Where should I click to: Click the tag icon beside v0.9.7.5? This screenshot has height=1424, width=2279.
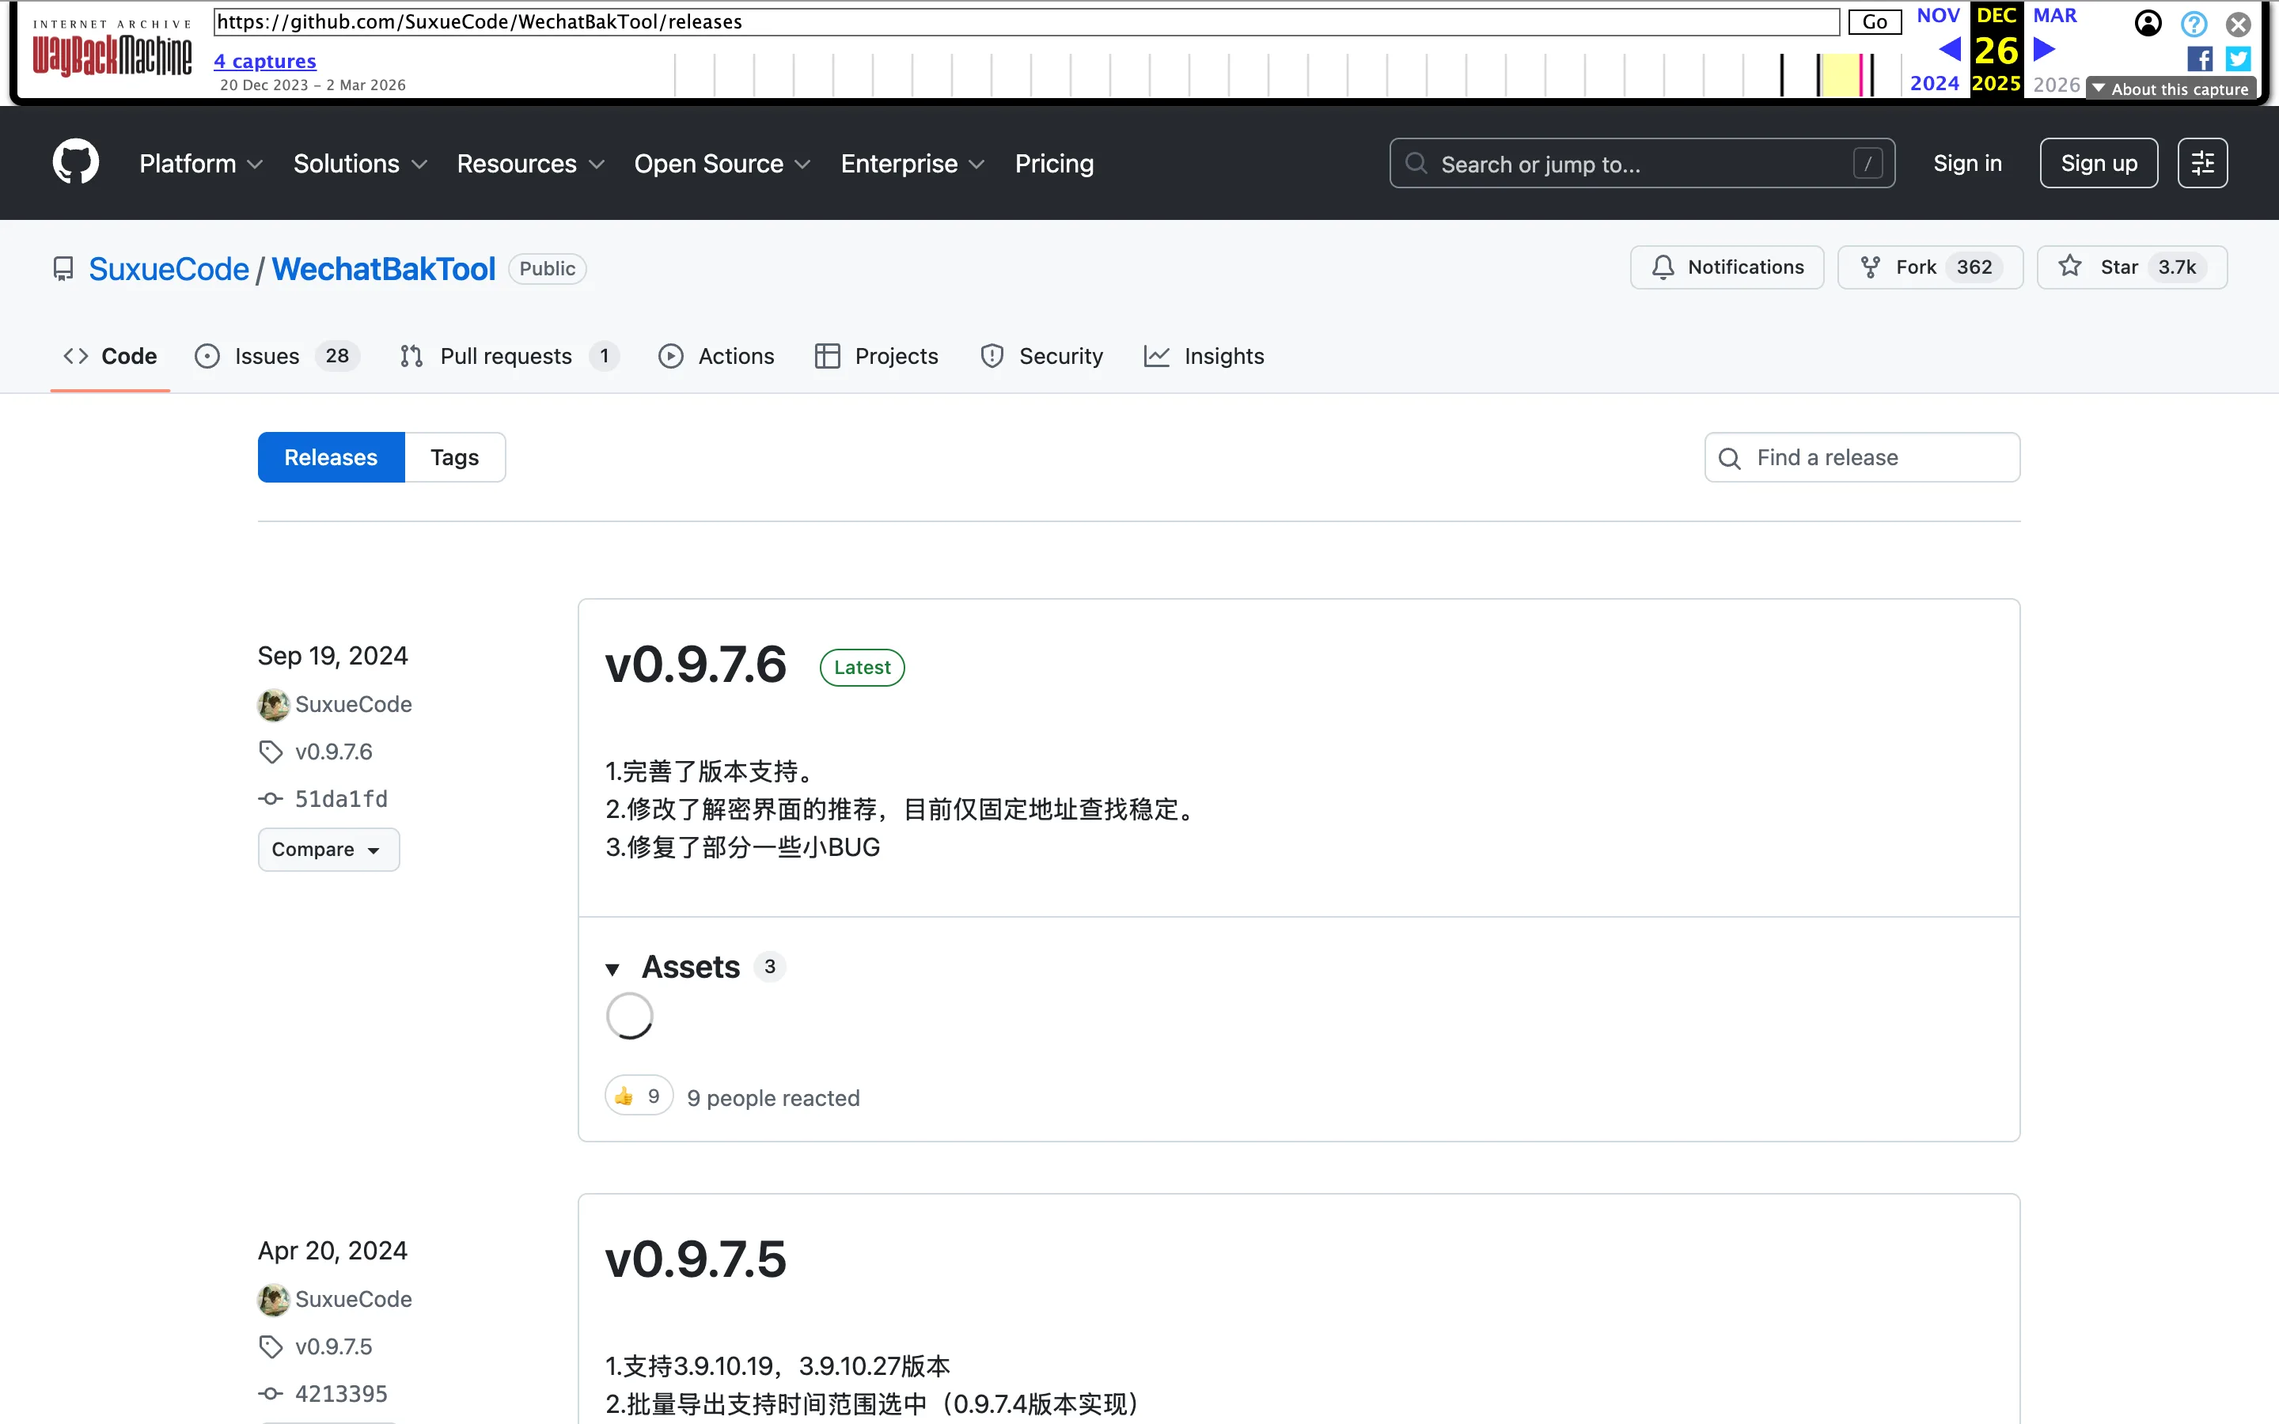pos(271,1346)
